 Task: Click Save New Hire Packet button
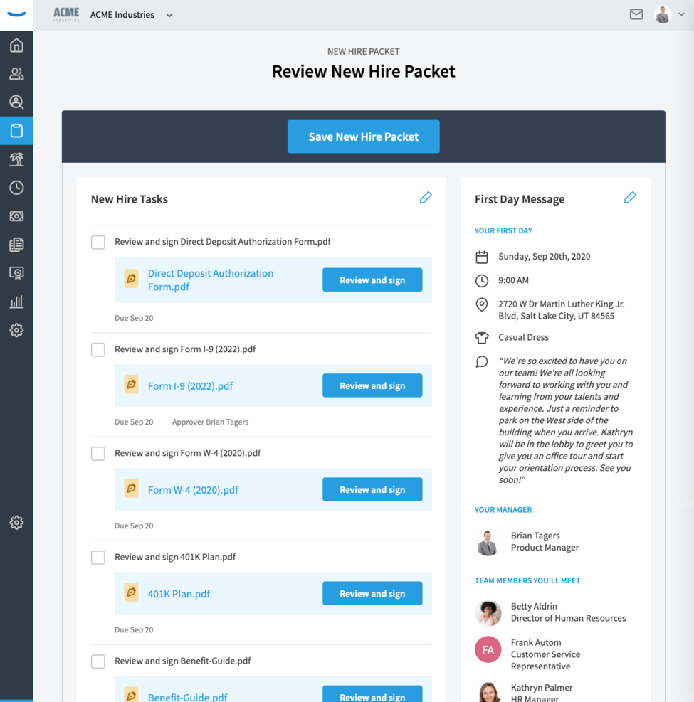coord(363,137)
